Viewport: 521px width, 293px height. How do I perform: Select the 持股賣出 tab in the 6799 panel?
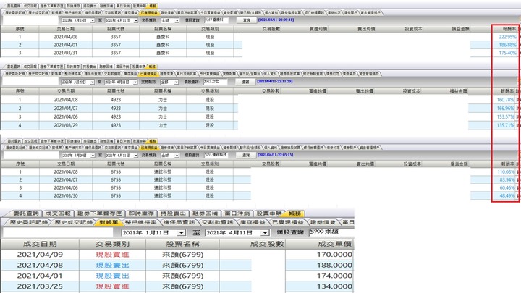pyautogui.click(x=173, y=213)
